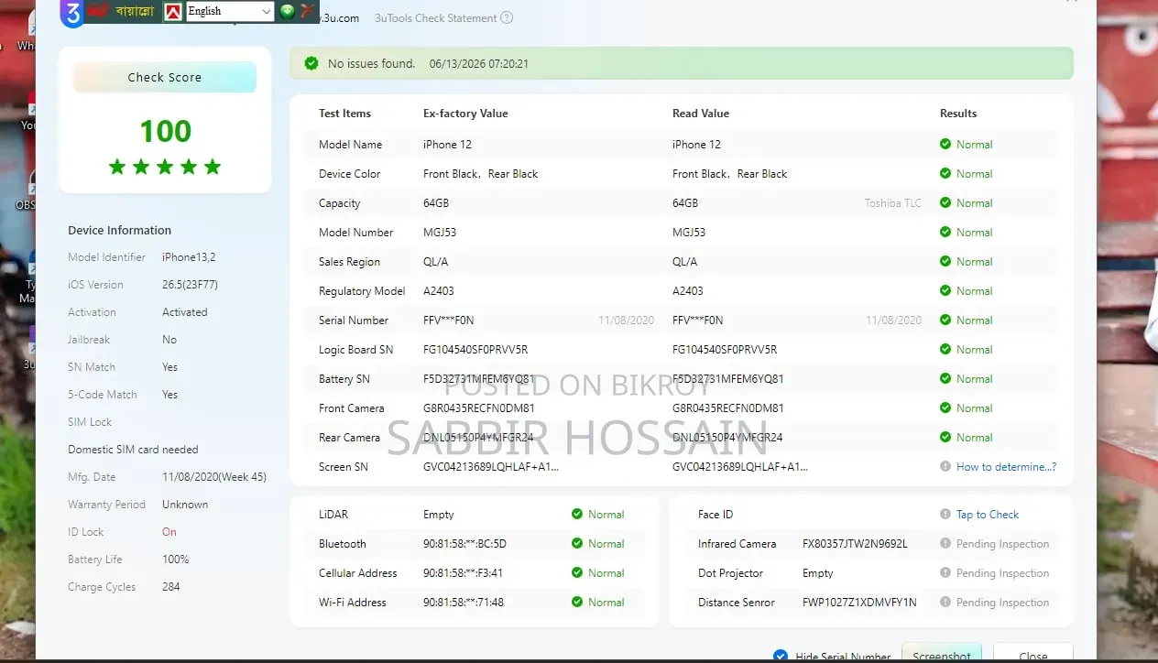The height and width of the screenshot is (663, 1158).
Task: Click Normal check icon in Model Name row
Action: point(945,144)
